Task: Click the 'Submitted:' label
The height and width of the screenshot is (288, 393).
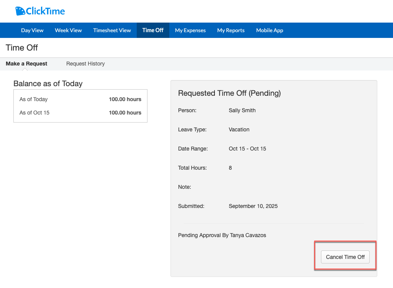Action: [191, 206]
